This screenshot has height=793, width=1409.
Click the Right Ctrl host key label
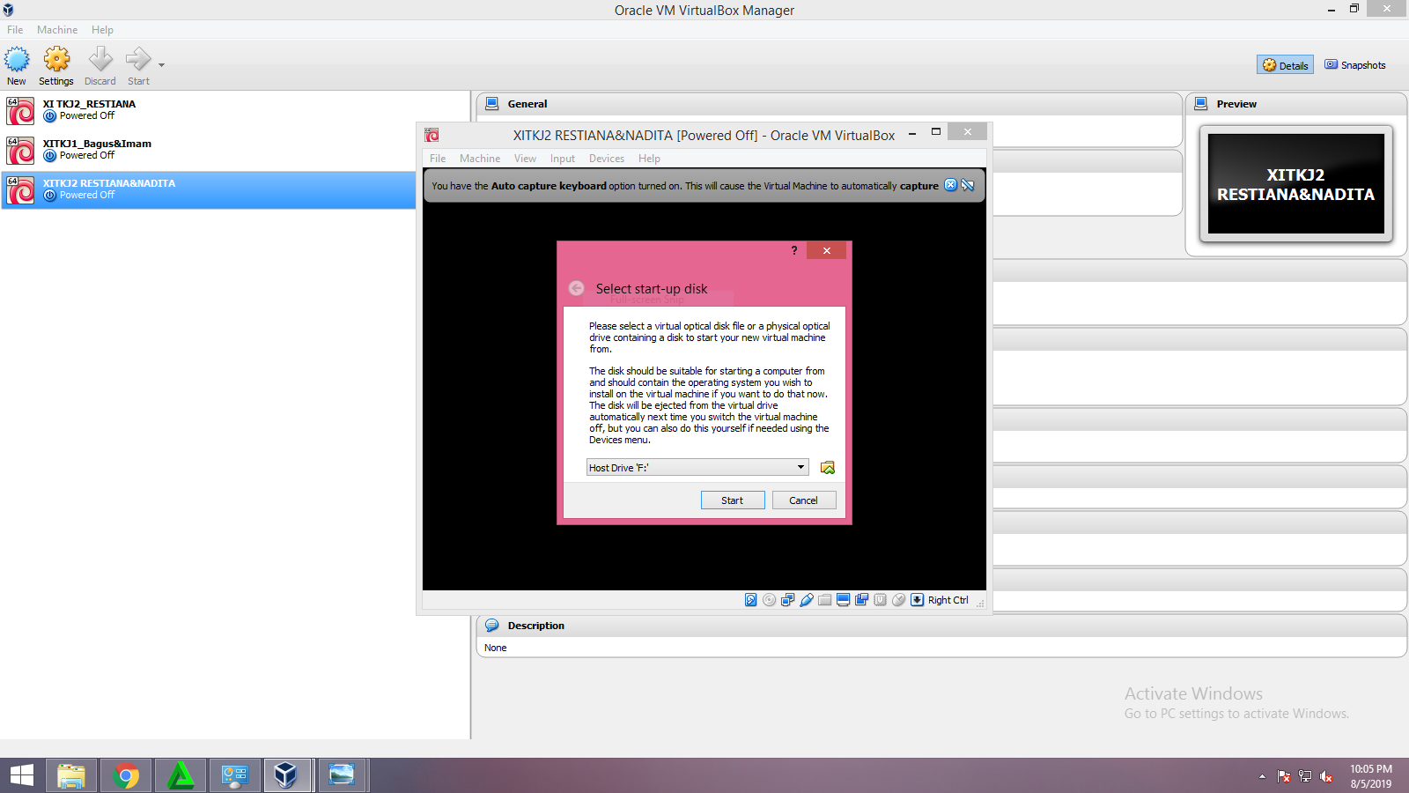tap(948, 600)
